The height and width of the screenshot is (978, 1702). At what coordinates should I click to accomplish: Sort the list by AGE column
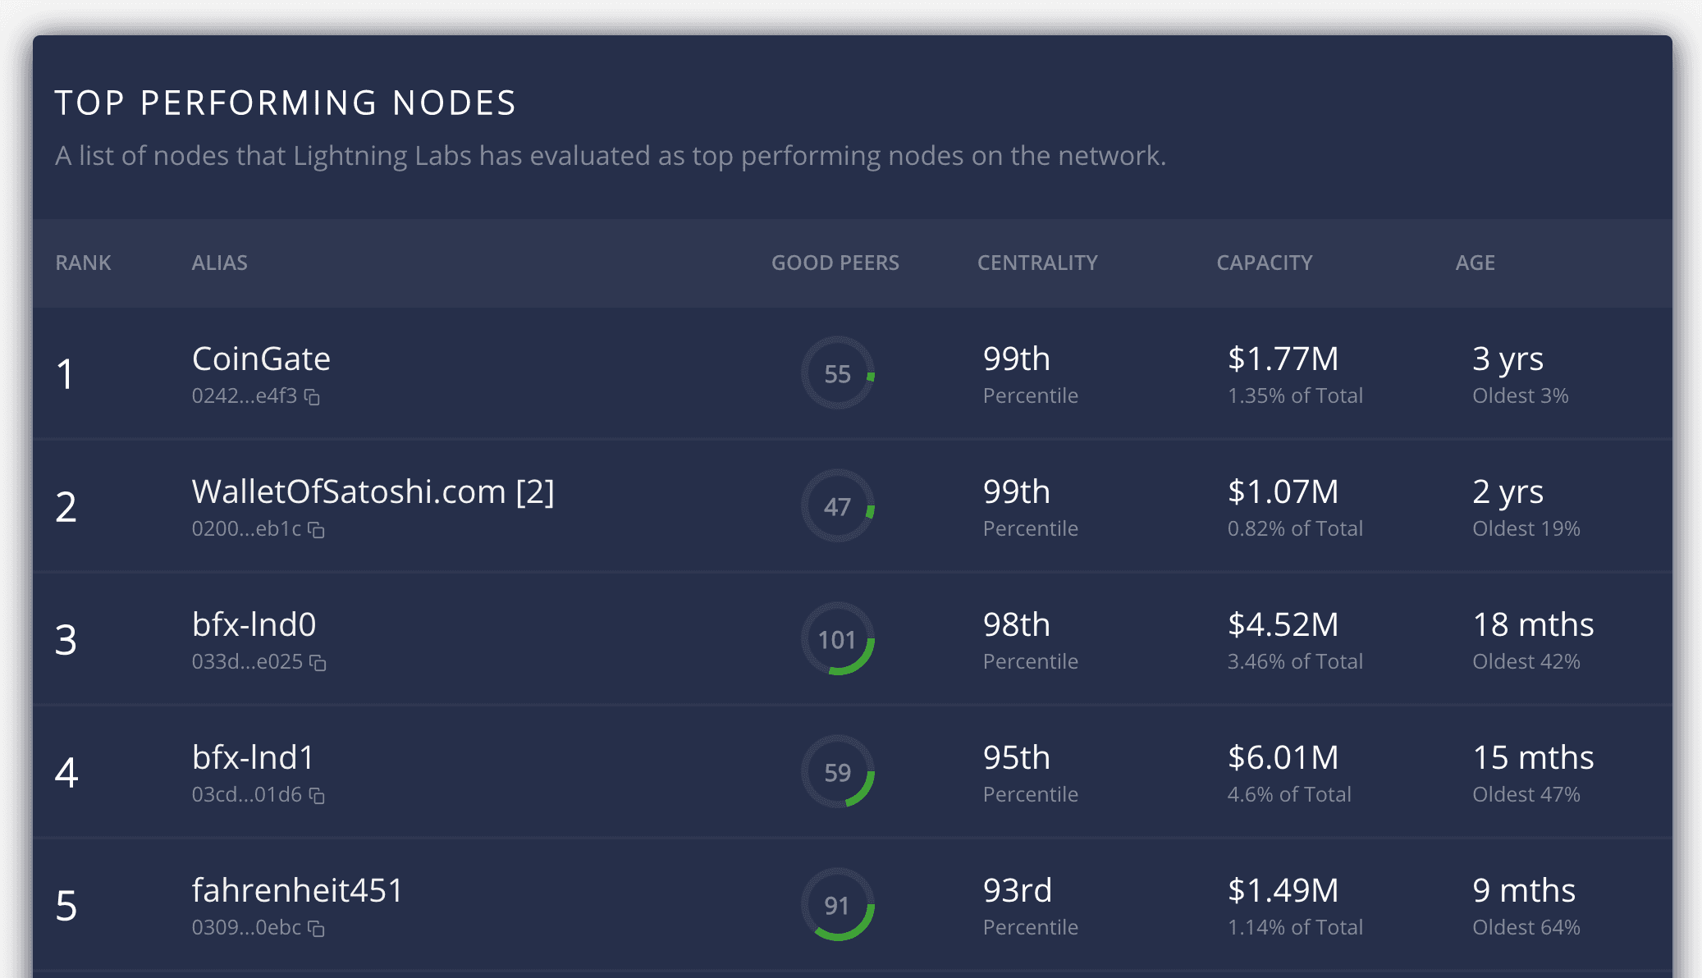(x=1474, y=263)
